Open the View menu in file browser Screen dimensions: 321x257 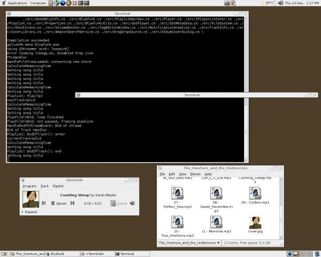(x=182, y=174)
